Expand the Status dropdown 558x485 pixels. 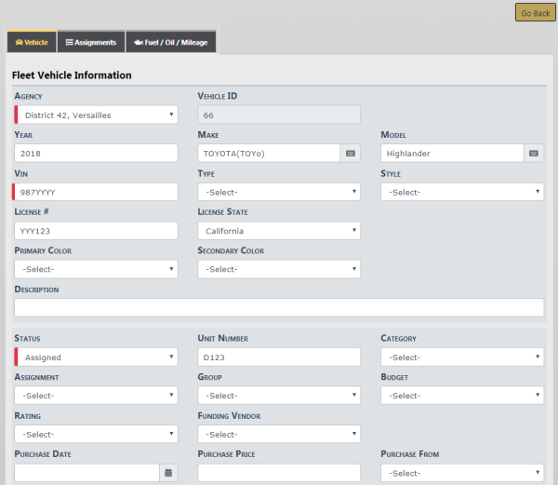tap(97, 357)
